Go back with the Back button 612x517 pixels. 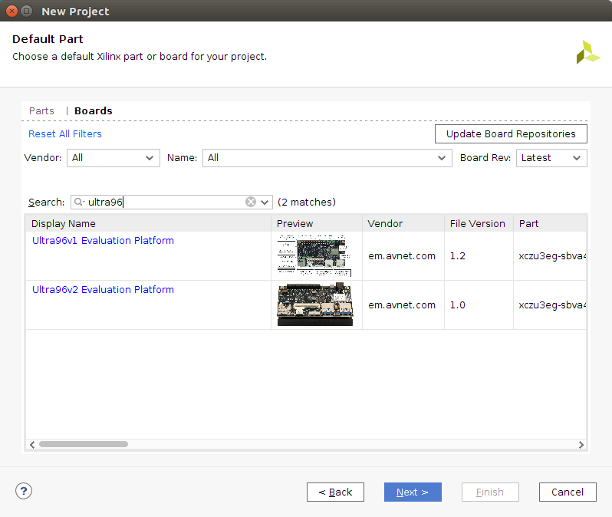(335, 492)
